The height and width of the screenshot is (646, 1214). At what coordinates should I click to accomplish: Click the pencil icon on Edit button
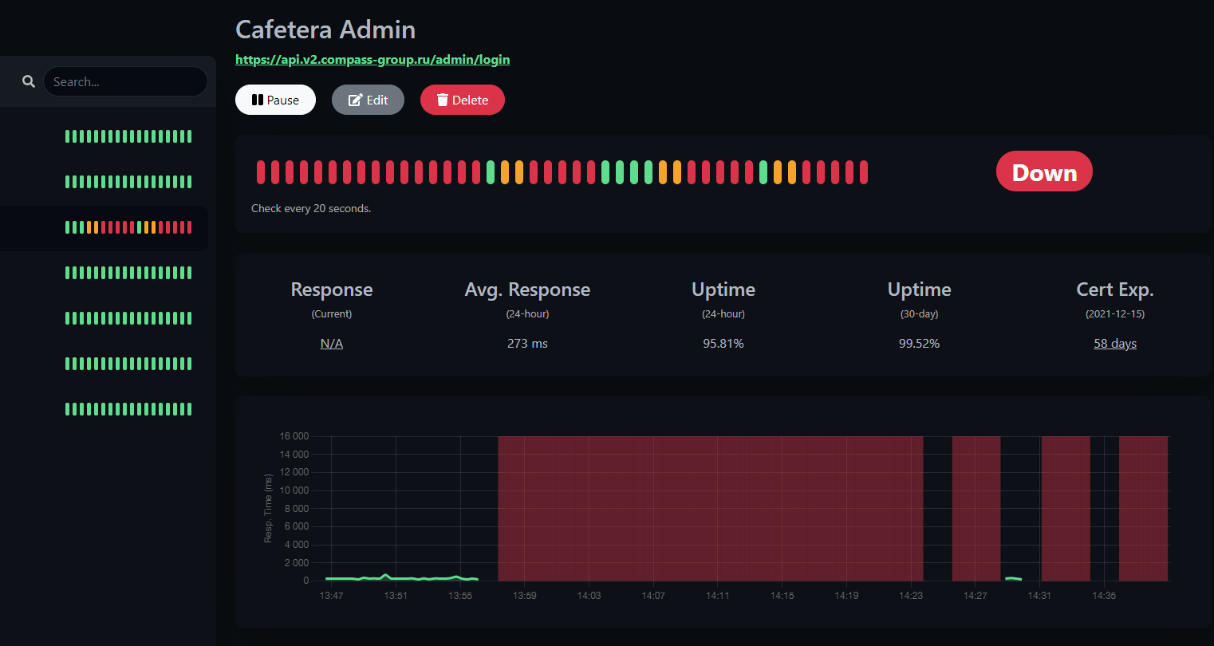(x=356, y=100)
